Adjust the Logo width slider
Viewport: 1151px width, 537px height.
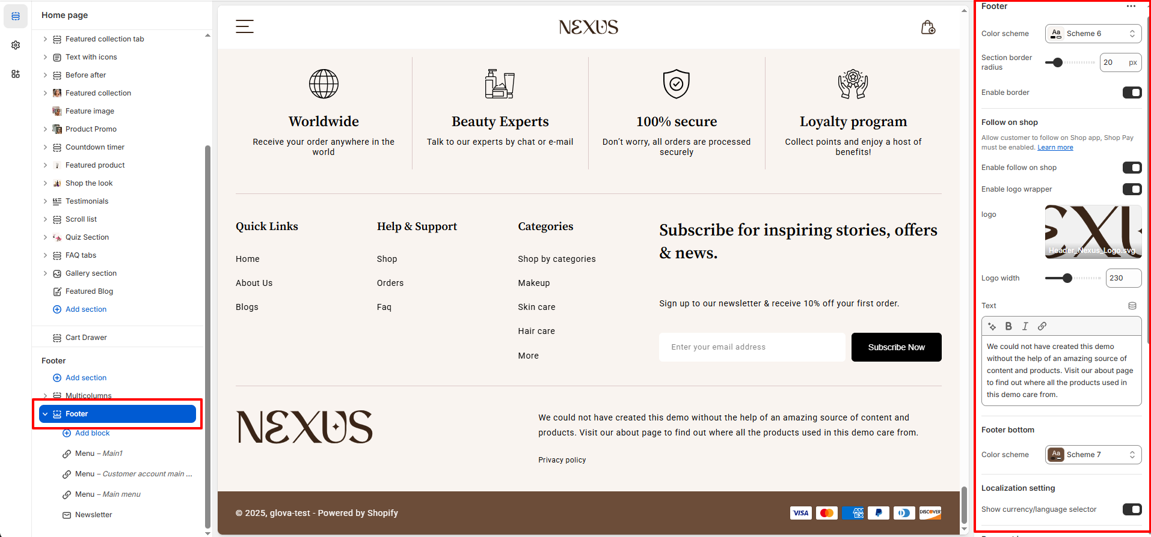pyautogui.click(x=1067, y=278)
